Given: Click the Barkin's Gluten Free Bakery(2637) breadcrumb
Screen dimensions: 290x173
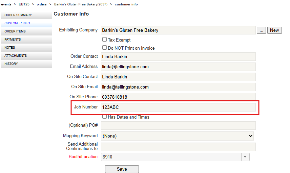Looking at the screenshot, I should pyautogui.click(x=81, y=4).
